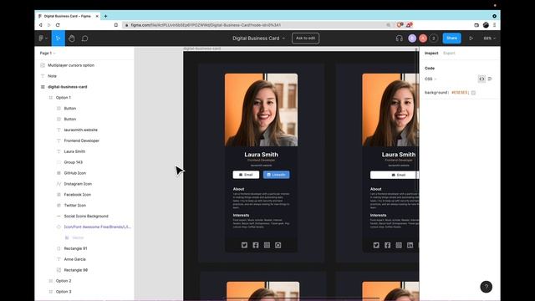The image size is (535, 301).
Task: Switch to the Inspect tab
Action: coord(431,54)
